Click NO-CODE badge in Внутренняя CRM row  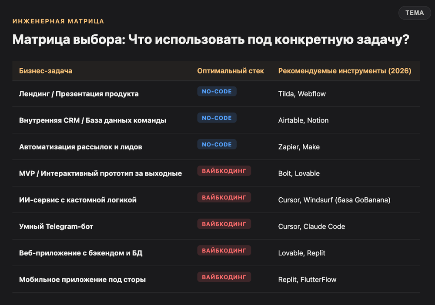[x=217, y=118]
